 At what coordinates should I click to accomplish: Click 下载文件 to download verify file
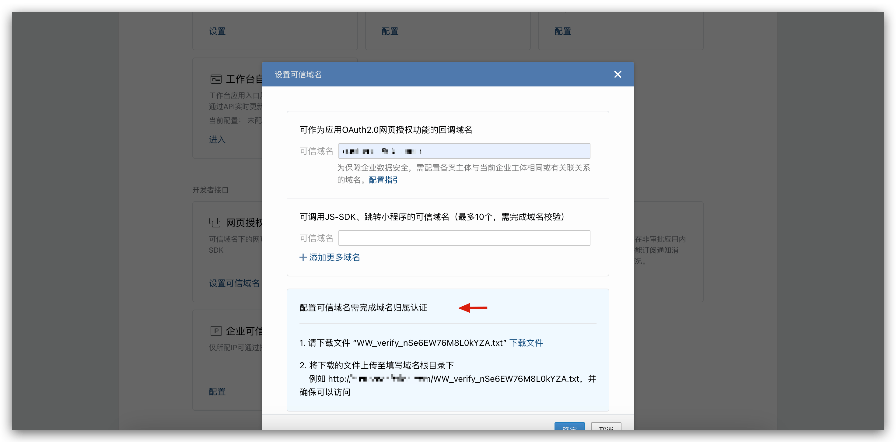(x=526, y=343)
